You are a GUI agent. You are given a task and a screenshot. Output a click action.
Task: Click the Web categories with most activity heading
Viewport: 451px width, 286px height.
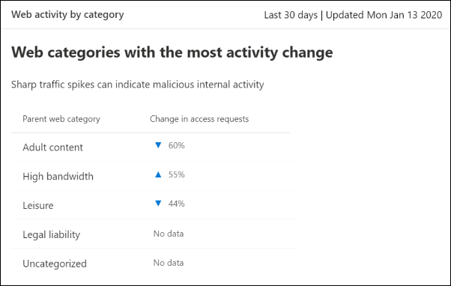172,52
